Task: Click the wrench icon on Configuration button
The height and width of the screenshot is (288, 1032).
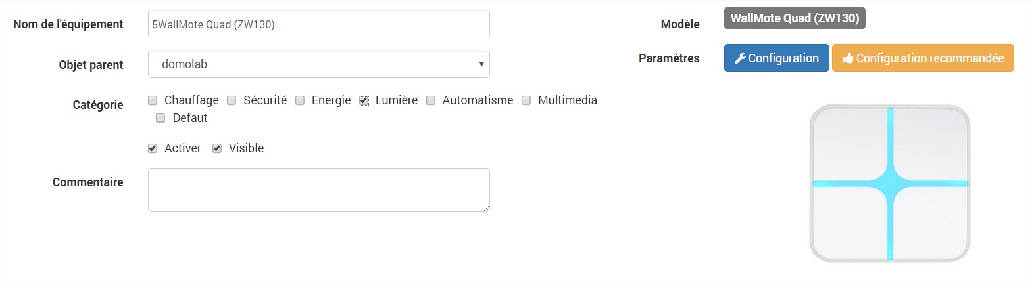Action: [740, 58]
